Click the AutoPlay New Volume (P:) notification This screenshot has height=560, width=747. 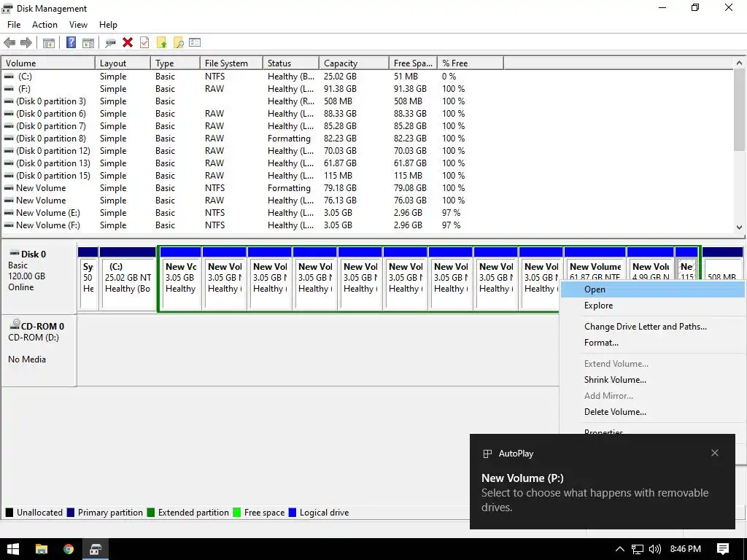(x=602, y=481)
